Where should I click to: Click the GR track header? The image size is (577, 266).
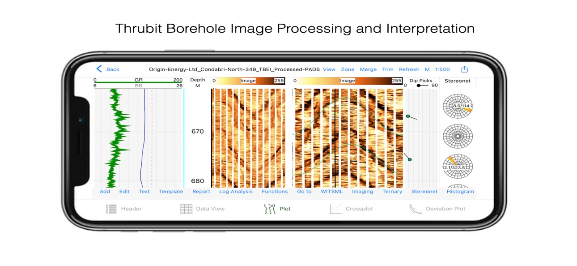(x=138, y=80)
